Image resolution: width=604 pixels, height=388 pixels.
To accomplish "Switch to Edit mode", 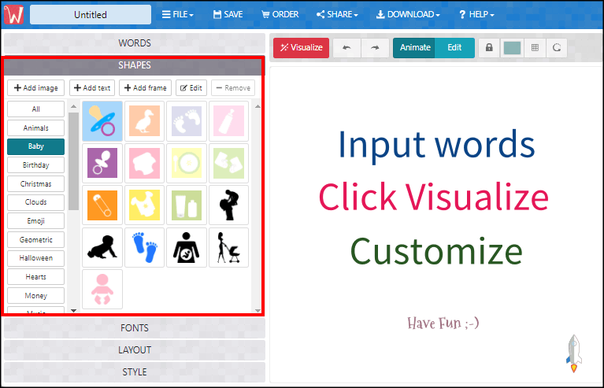I will tap(454, 48).
